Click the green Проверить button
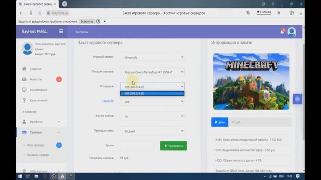321x180 pixels. tap(174, 146)
